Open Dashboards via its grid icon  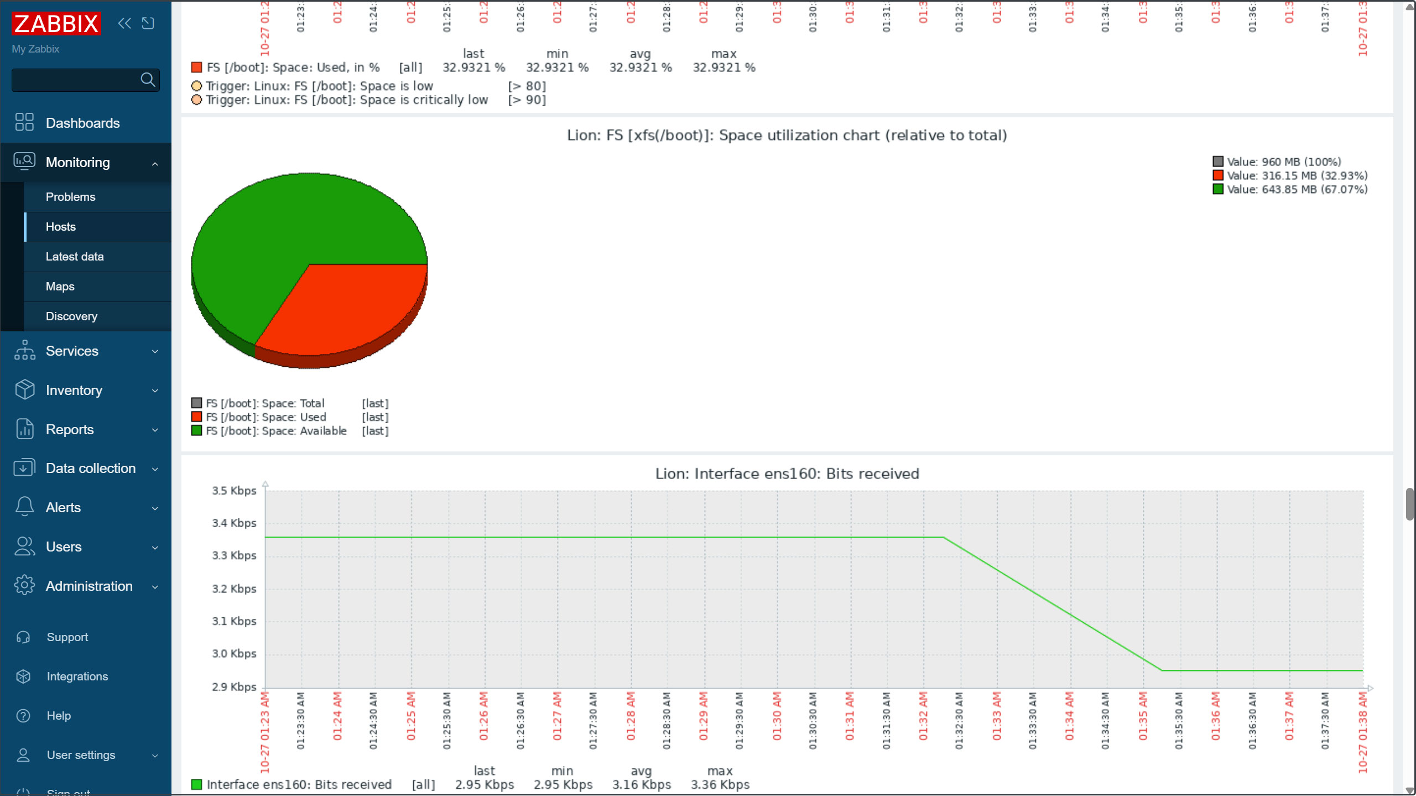point(24,122)
